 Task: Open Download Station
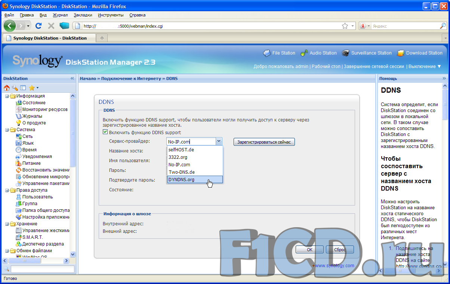420,53
